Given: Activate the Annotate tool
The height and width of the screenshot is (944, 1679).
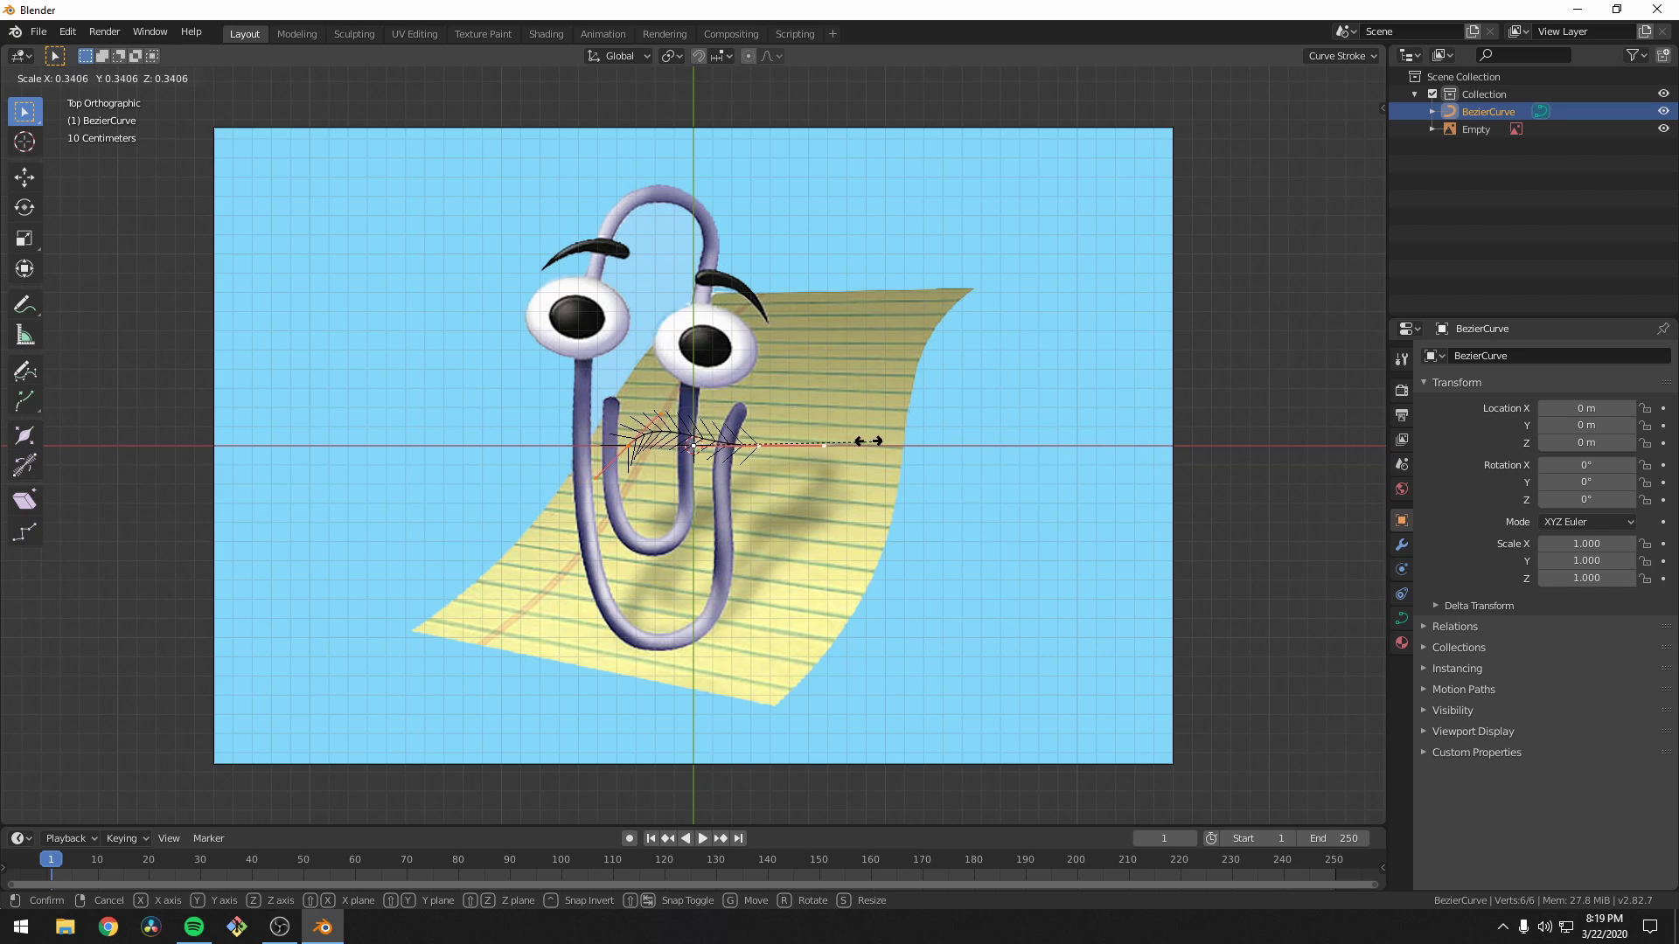Looking at the screenshot, I should [x=24, y=303].
